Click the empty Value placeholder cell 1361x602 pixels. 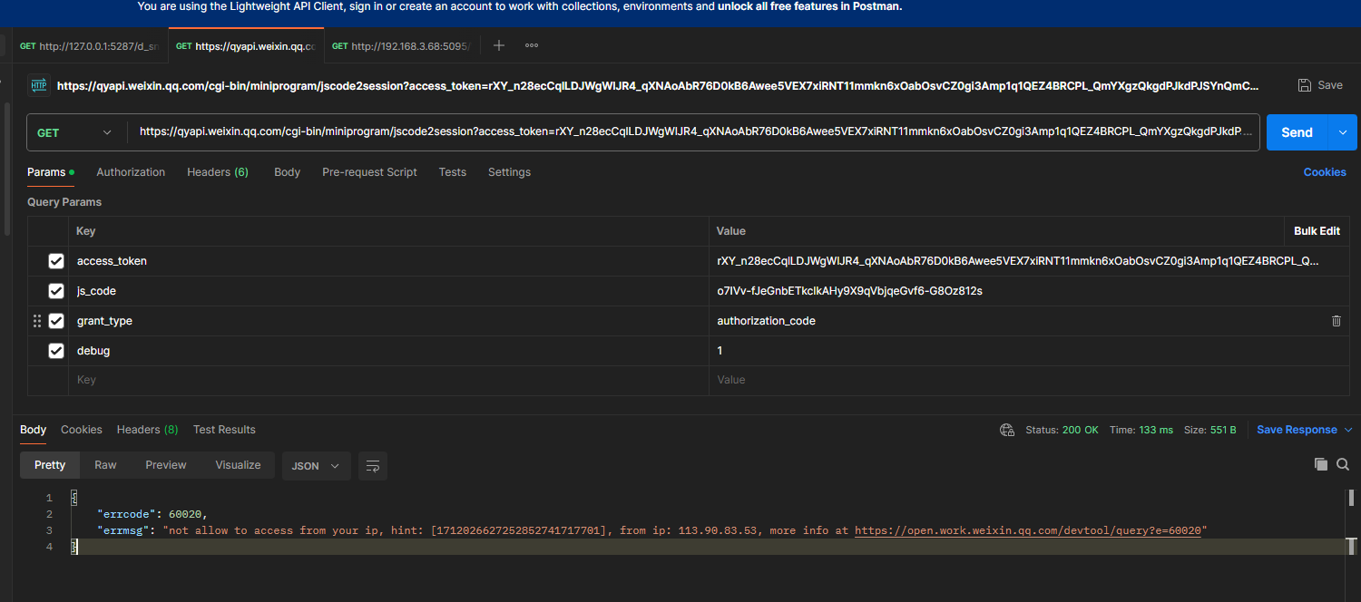(1030, 381)
